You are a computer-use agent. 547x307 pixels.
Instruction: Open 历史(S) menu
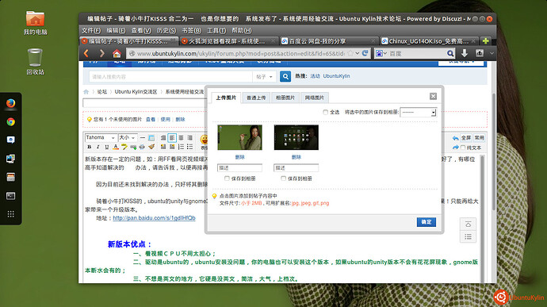coord(166,30)
